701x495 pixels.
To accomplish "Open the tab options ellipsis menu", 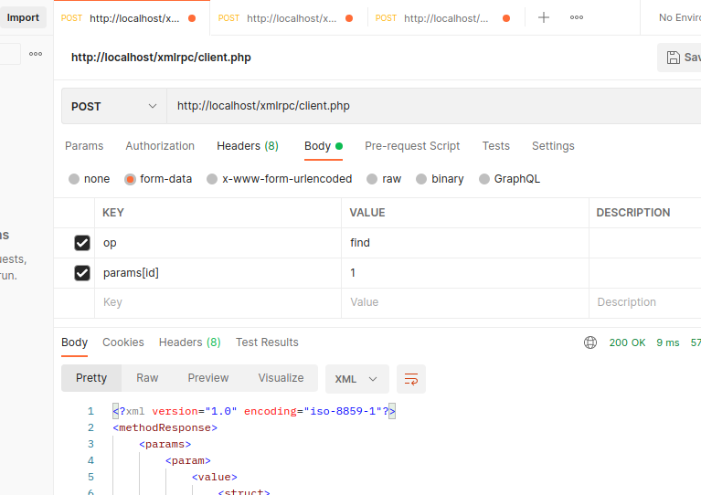I will click(x=577, y=17).
